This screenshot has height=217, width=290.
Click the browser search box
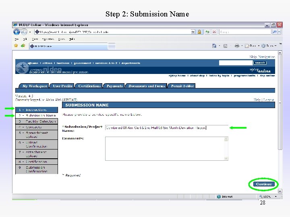pyautogui.click(x=245, y=32)
